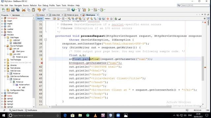Open the Debug menu

[45, 5]
